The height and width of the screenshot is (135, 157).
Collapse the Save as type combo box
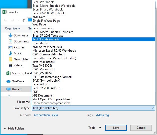(153, 108)
